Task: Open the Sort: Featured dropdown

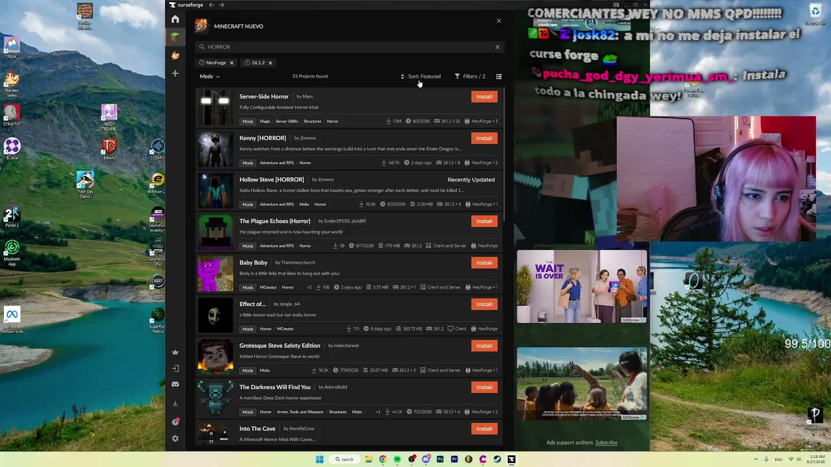Action: point(420,77)
